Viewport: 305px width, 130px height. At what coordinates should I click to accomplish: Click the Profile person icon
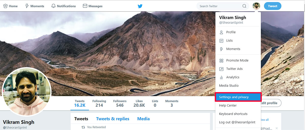(x=221, y=32)
